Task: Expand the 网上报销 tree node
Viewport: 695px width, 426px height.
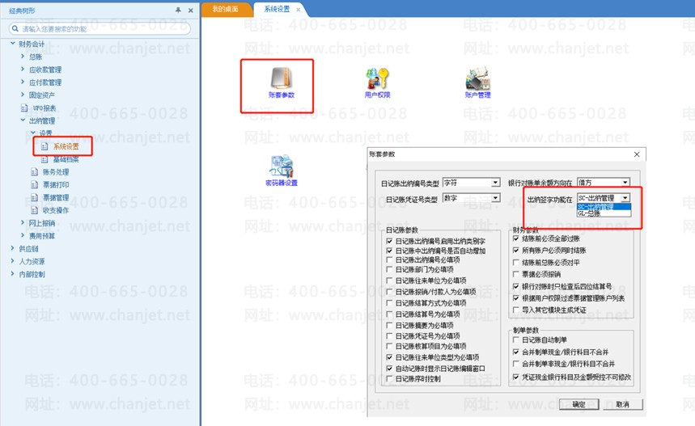Action: tap(23, 223)
